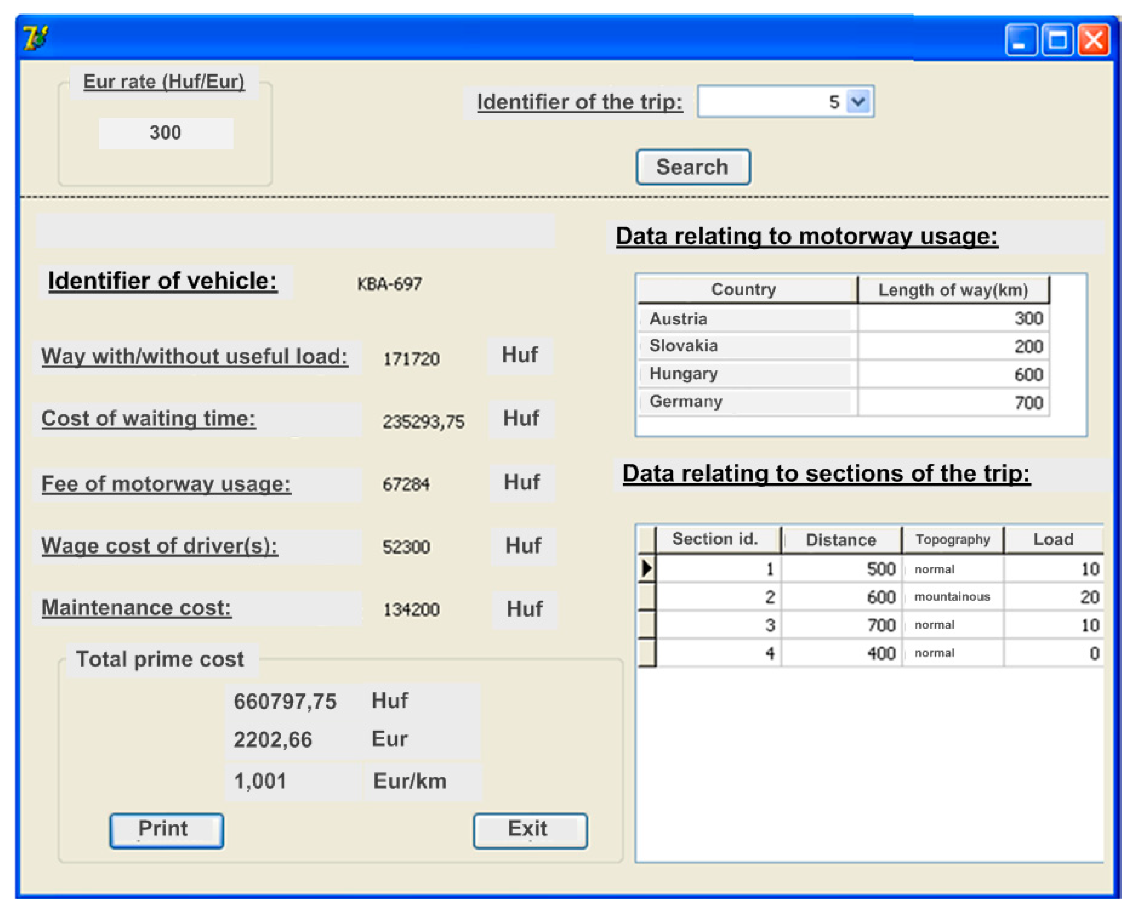Click the Distance column header
1132x911 pixels.
pos(841,540)
